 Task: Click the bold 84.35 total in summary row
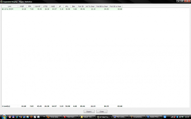pos(106,106)
